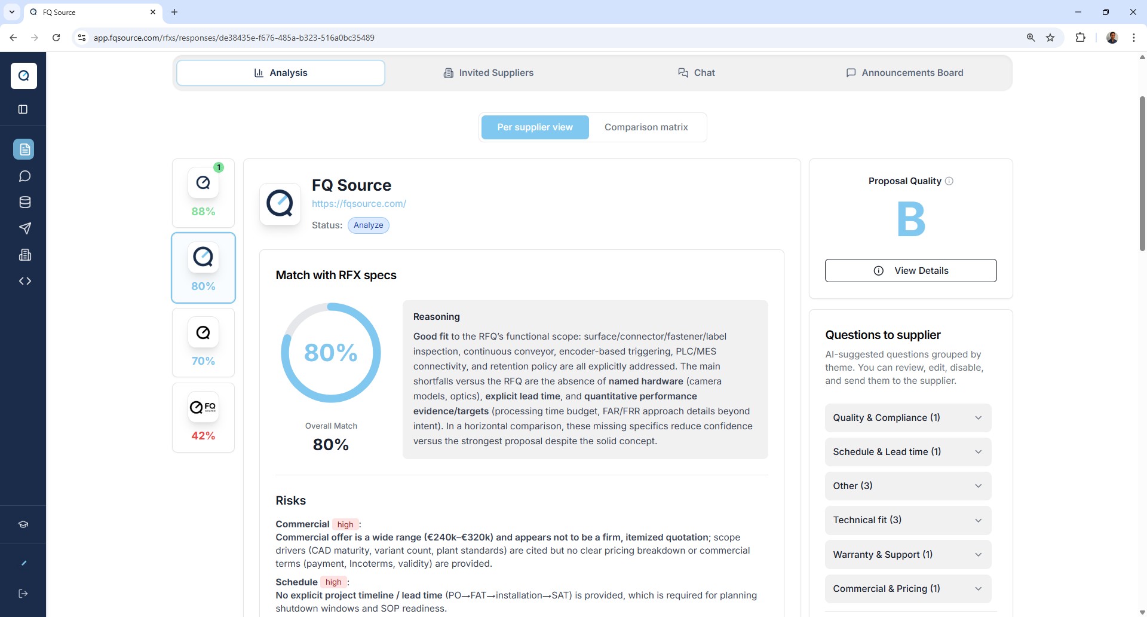Screen dimensions: 1147x617
Task: Select the 42% supplier card
Action: coord(203,417)
